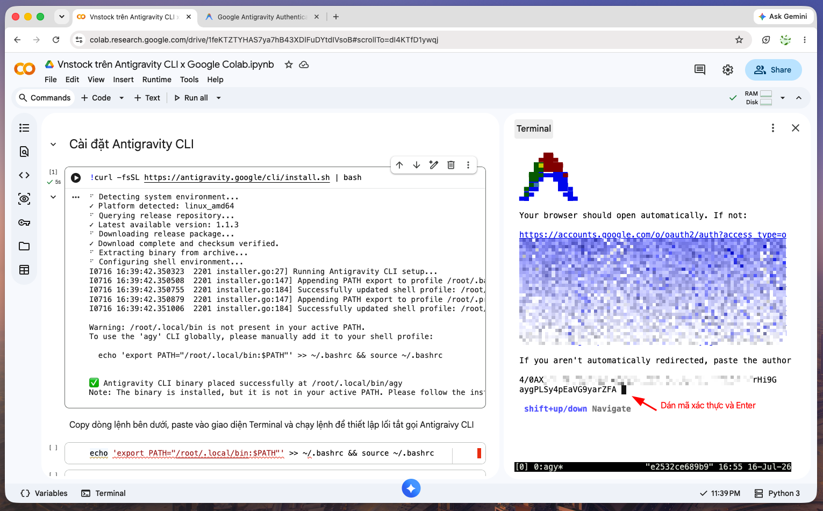Collapse the output of the curl cell

pos(53,197)
